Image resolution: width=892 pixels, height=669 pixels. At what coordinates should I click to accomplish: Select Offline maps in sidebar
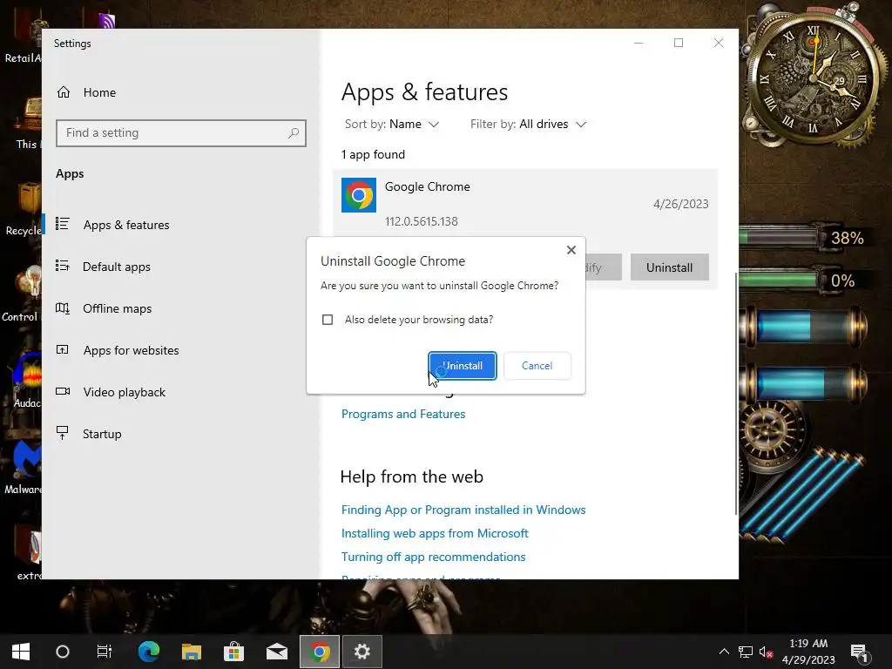[x=117, y=308]
